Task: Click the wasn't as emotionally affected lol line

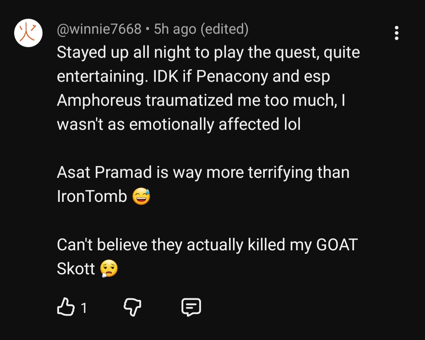Action: pyautogui.click(x=179, y=124)
